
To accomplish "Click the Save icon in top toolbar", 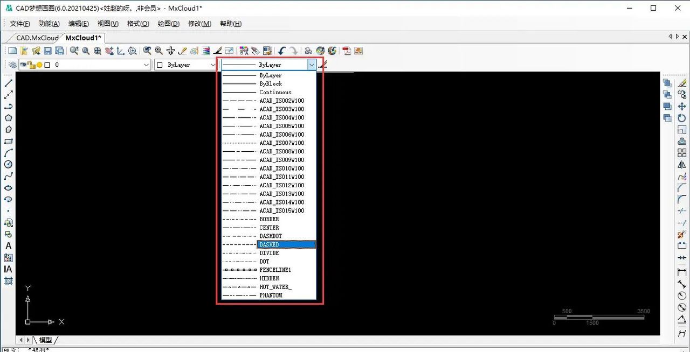I will click(x=47, y=51).
